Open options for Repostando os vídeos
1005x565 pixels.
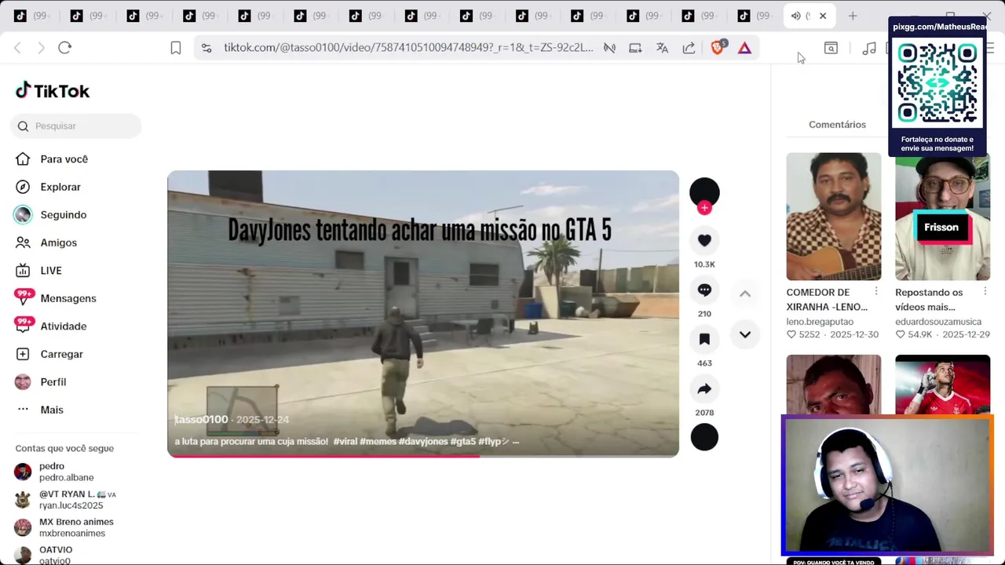tap(985, 292)
